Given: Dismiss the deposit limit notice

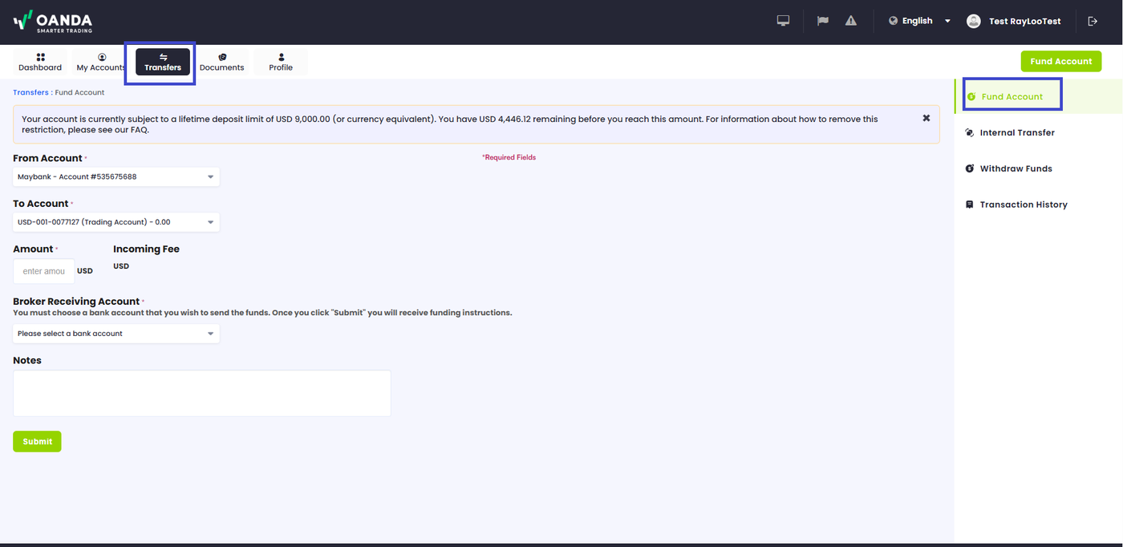Looking at the screenshot, I should pos(926,118).
